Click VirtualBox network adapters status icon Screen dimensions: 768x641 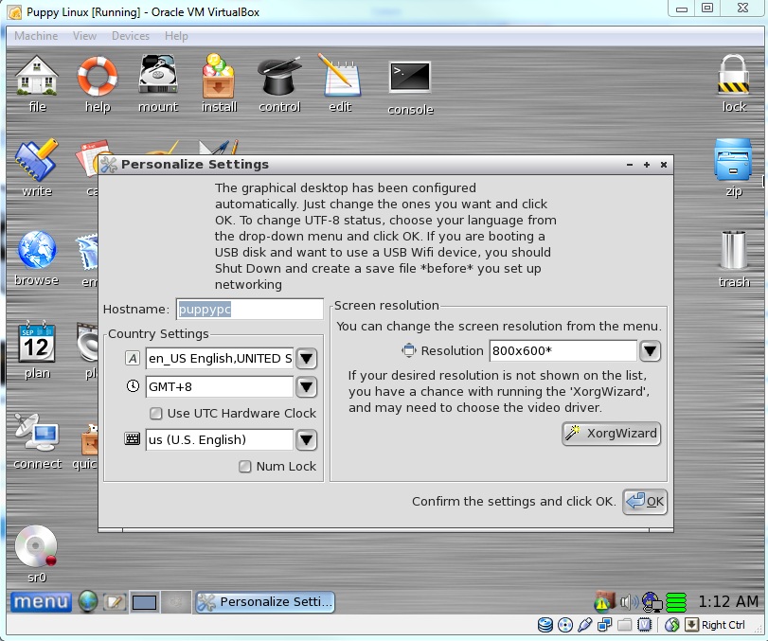pyautogui.click(x=605, y=625)
